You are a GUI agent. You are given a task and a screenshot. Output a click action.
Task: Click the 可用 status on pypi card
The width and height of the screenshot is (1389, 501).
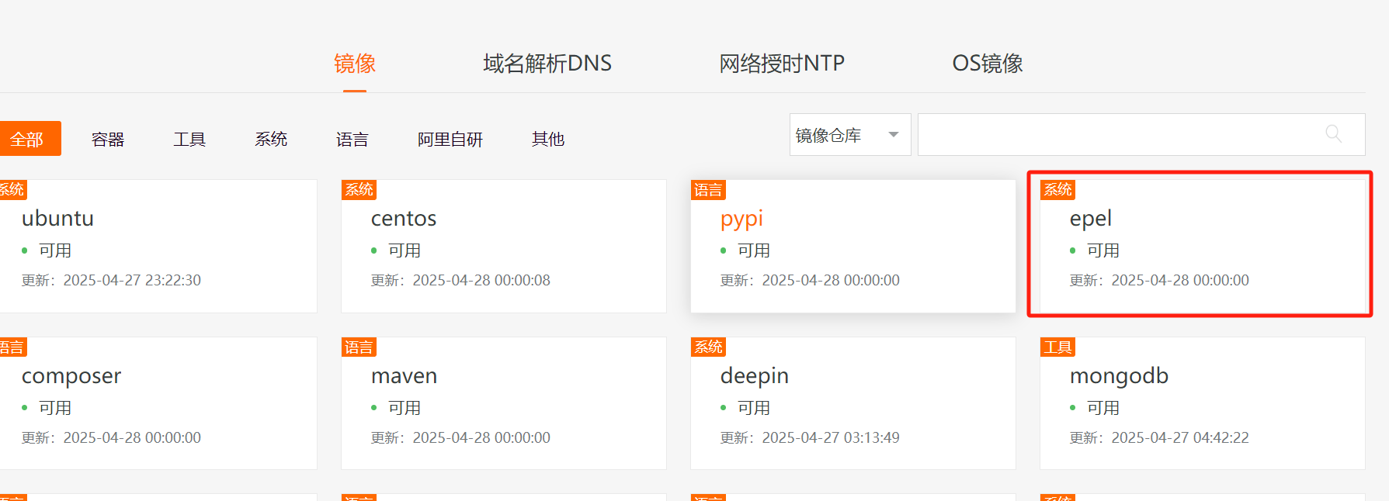pyautogui.click(x=754, y=250)
